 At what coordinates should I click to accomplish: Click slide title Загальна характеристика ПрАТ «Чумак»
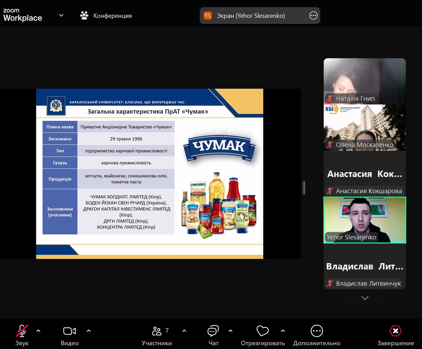coord(148,111)
